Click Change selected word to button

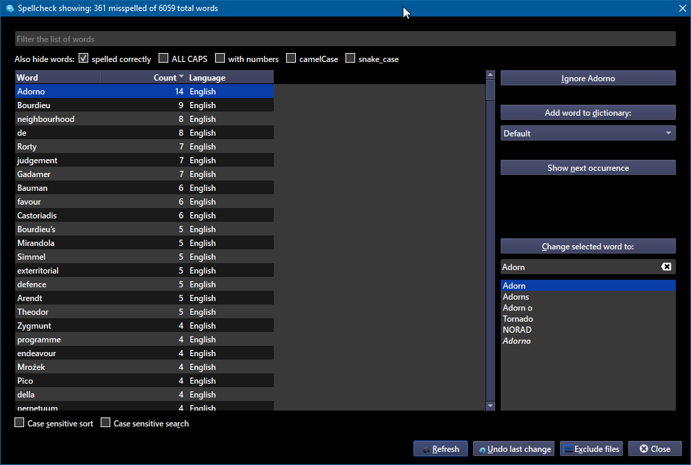pos(588,247)
